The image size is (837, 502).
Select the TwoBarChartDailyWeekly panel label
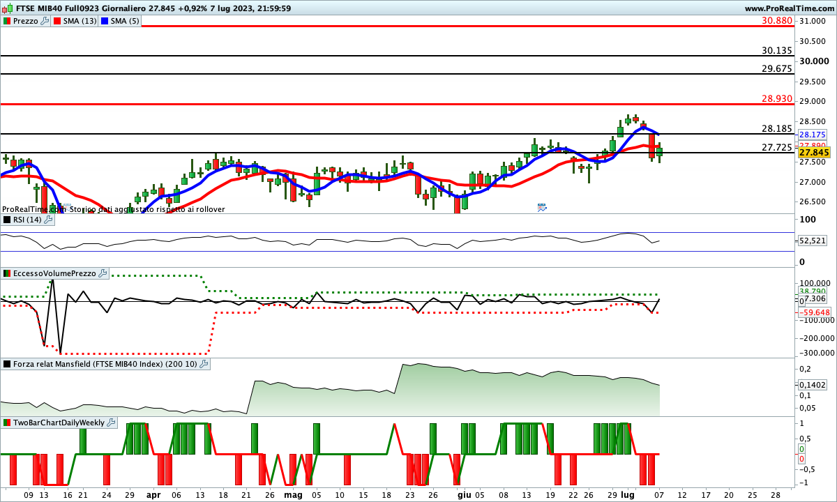click(59, 423)
